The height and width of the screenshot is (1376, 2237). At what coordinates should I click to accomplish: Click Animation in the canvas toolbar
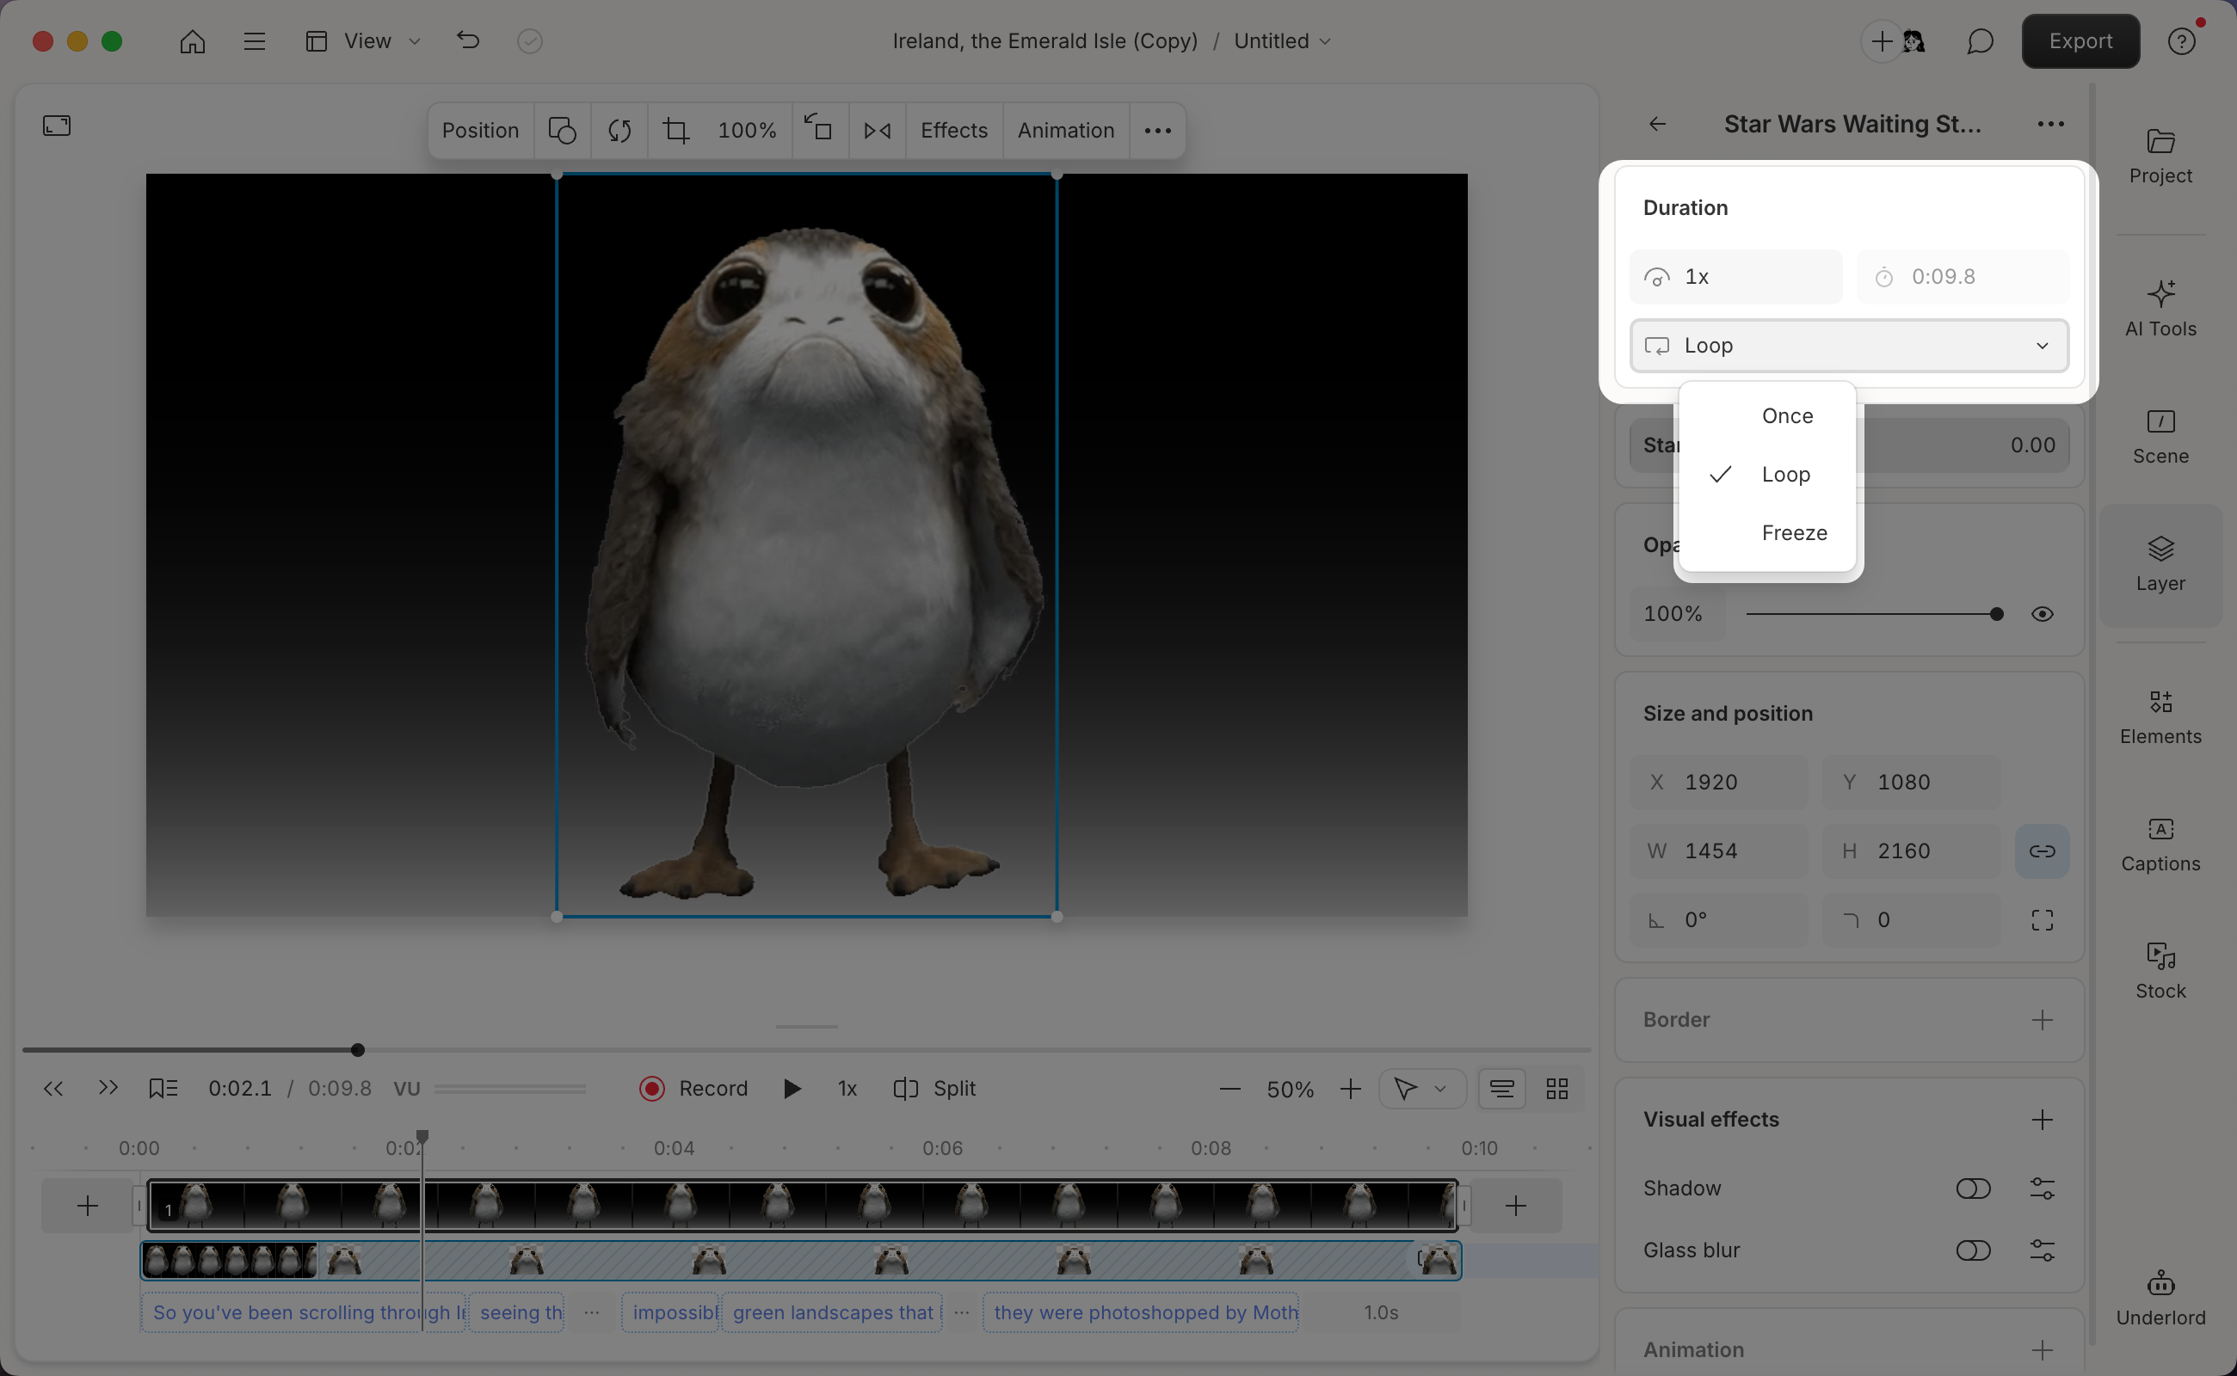[1065, 130]
